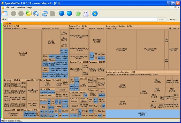Click the Go up folder icon
The height and width of the screenshot is (123, 181).
coord(28,13)
